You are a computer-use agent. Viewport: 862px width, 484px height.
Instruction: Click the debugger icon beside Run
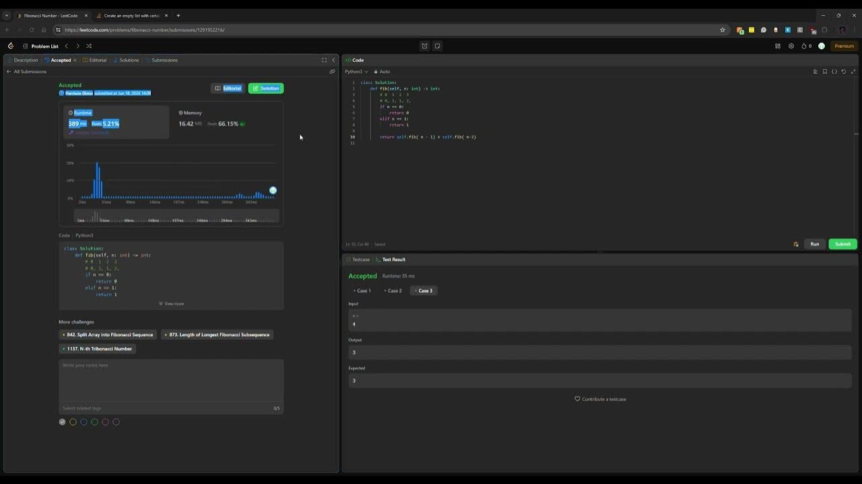point(796,244)
